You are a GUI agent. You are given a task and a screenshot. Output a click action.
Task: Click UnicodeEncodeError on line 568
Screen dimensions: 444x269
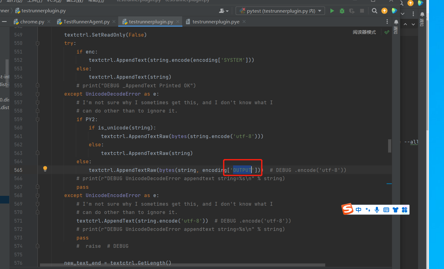point(113,196)
